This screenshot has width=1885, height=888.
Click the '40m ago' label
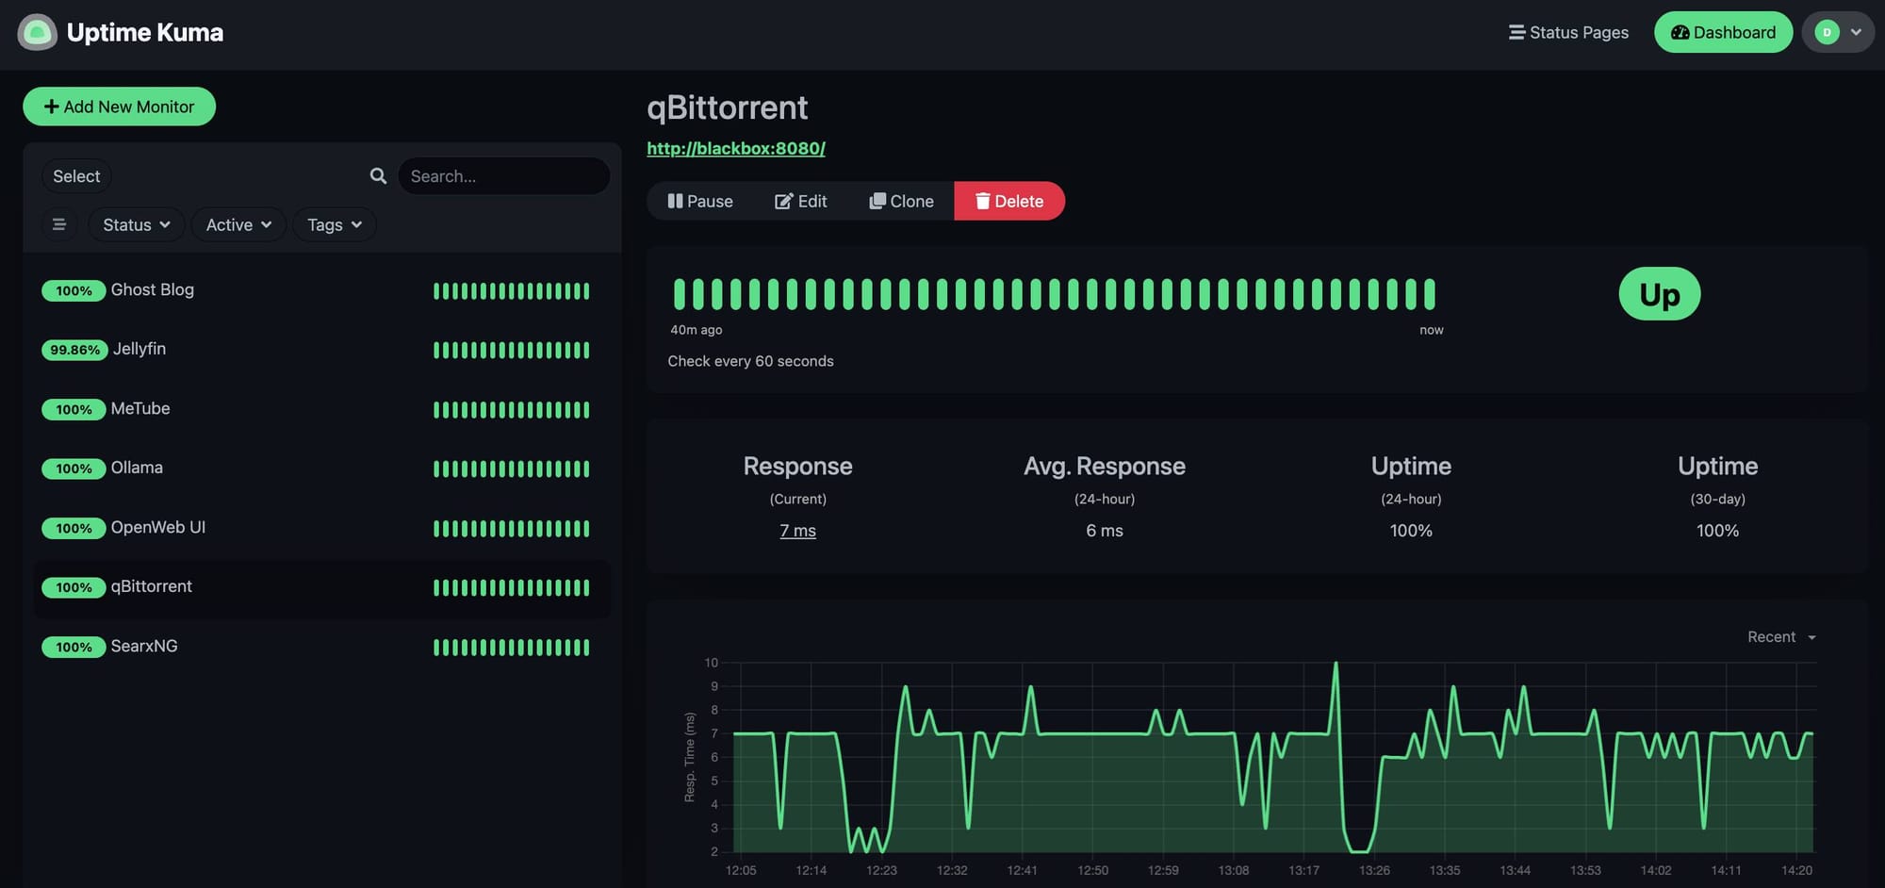pyautogui.click(x=697, y=330)
